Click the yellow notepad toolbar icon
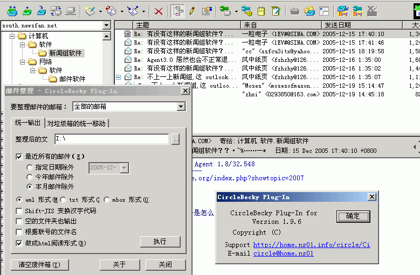Viewport: 420px width, 275px height. [261, 11]
